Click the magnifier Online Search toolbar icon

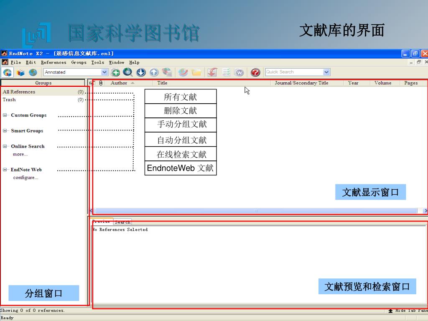(x=128, y=72)
